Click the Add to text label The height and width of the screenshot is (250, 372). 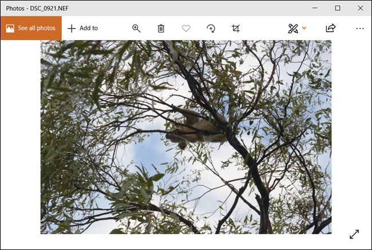[x=89, y=28]
